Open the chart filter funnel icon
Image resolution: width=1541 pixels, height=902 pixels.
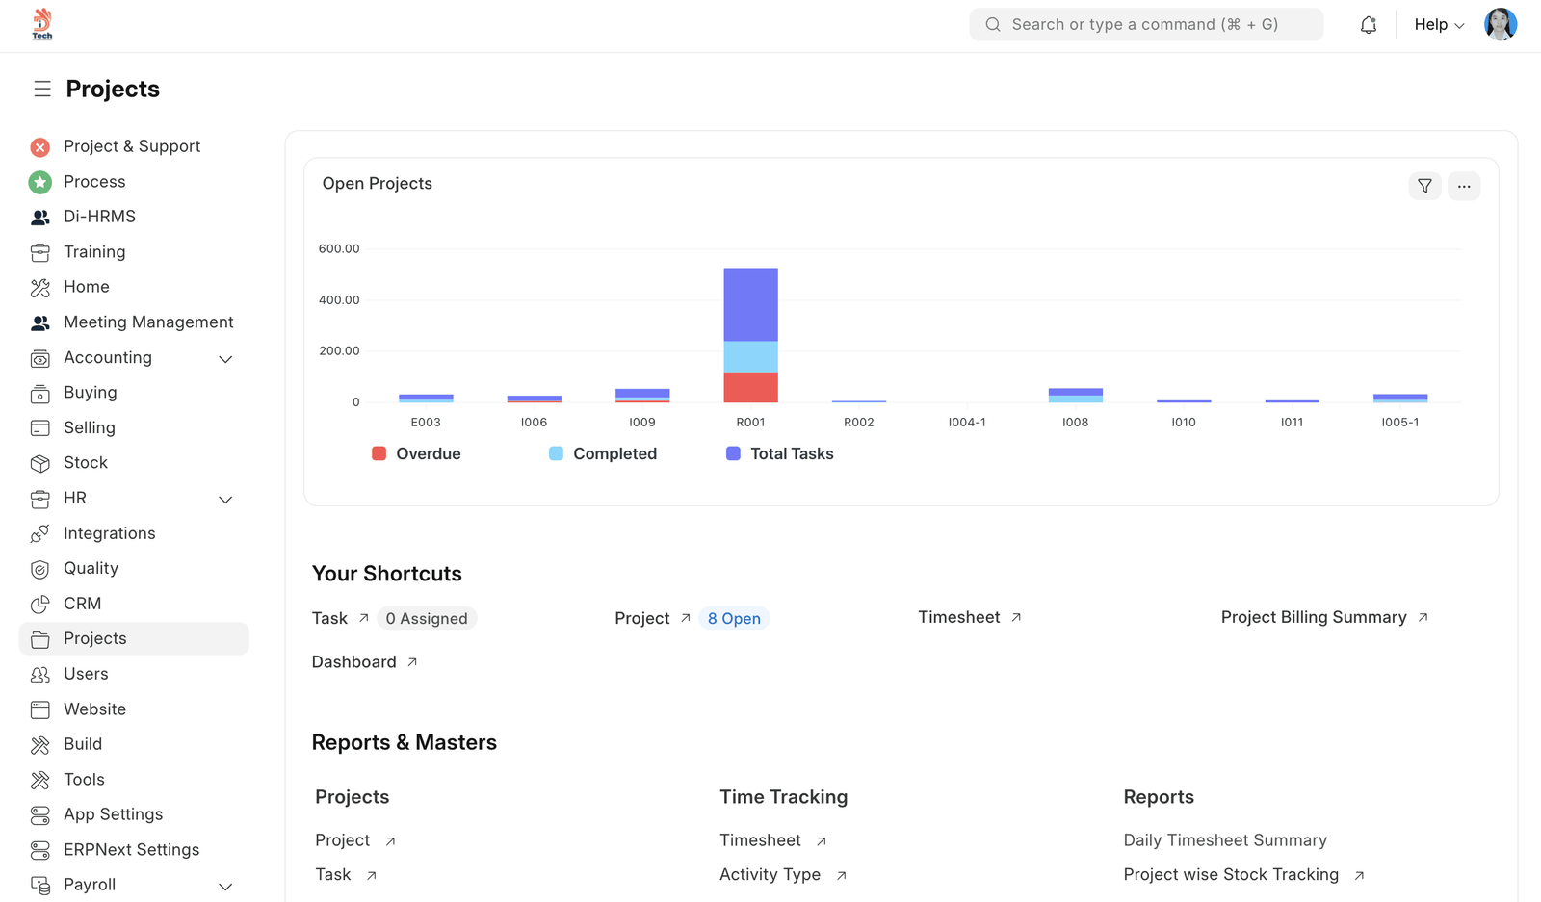tap(1424, 186)
